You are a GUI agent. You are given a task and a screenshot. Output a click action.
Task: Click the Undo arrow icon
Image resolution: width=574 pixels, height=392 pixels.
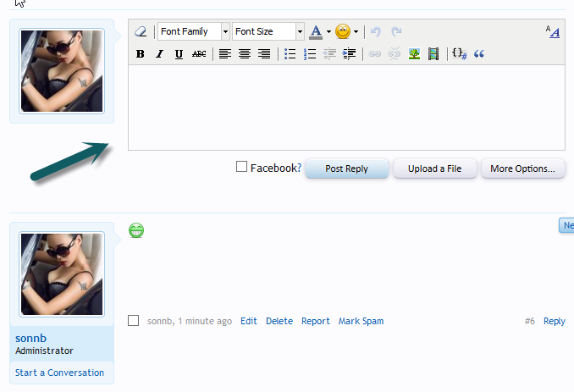pyautogui.click(x=376, y=32)
